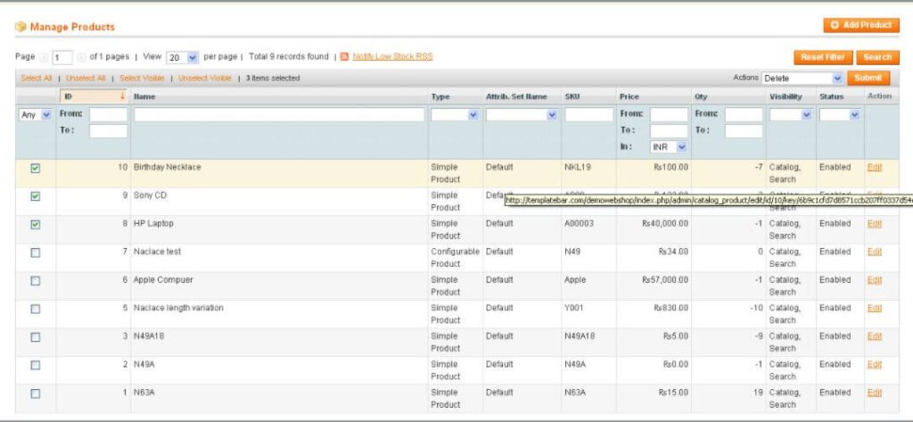Screen dimensions: 913x422
Task: Open the Attrib. Set Name filter dropdown
Action: click(x=522, y=115)
